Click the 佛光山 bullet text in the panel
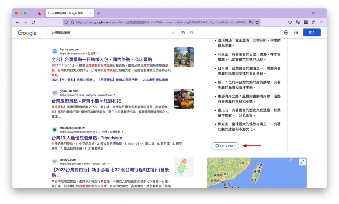 click(249, 127)
